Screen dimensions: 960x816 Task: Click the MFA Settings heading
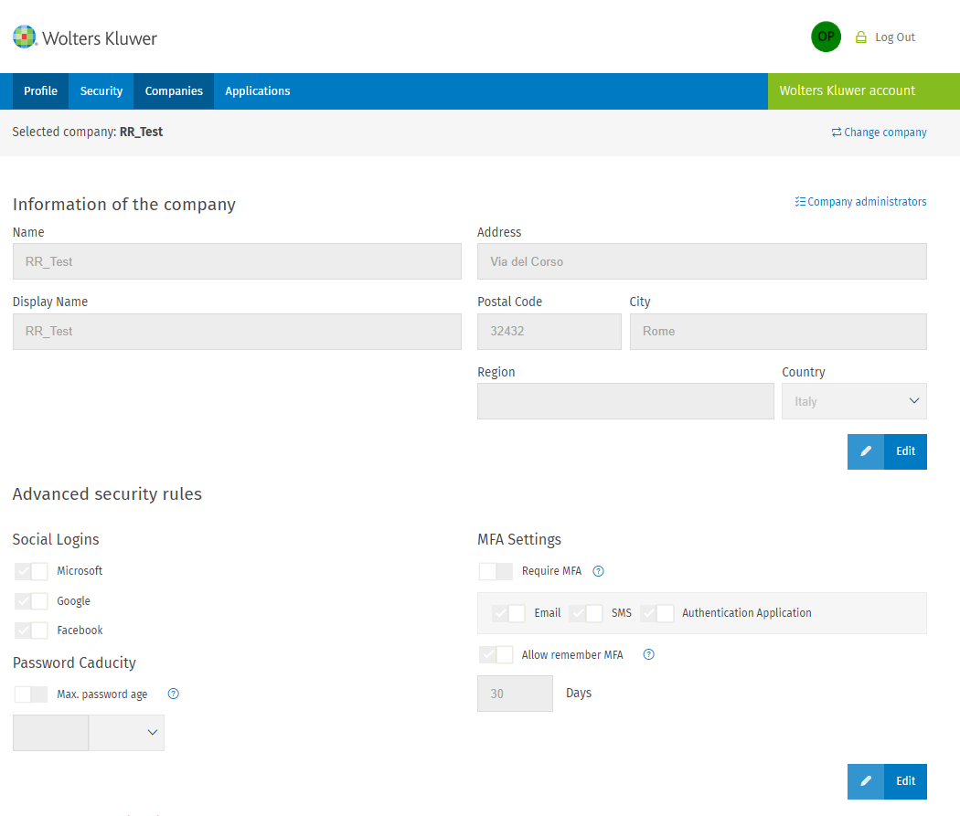point(519,539)
